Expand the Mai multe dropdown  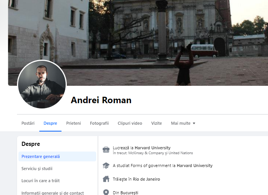pyautogui.click(x=183, y=123)
